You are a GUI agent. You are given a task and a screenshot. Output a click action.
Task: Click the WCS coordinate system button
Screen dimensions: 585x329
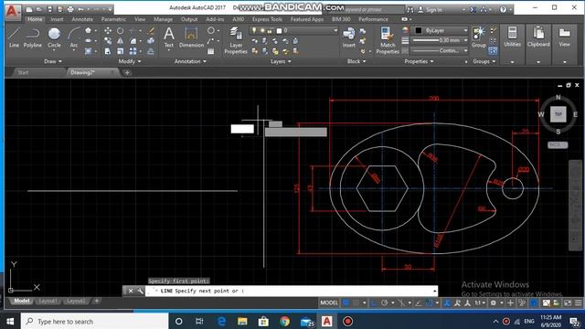558,144
